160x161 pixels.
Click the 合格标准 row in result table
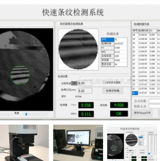tap(114, 56)
